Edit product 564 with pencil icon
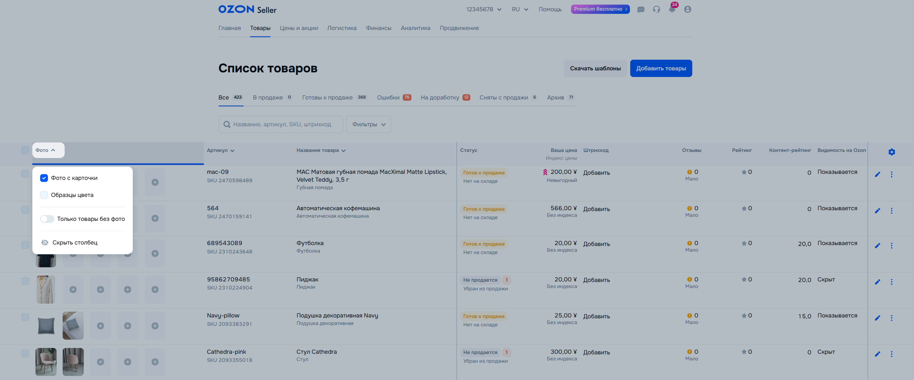The width and height of the screenshot is (914, 380). click(x=877, y=211)
